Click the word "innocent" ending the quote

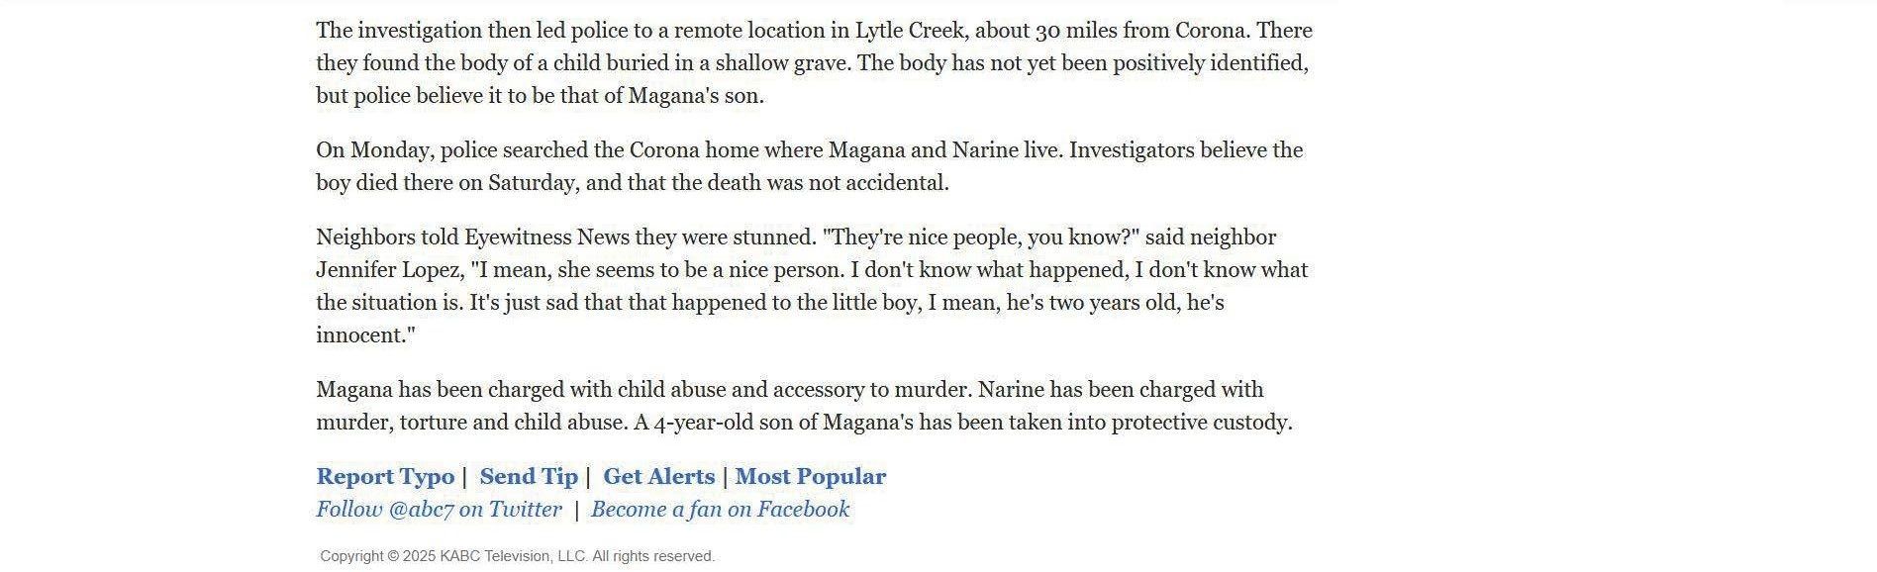pyautogui.click(x=360, y=335)
